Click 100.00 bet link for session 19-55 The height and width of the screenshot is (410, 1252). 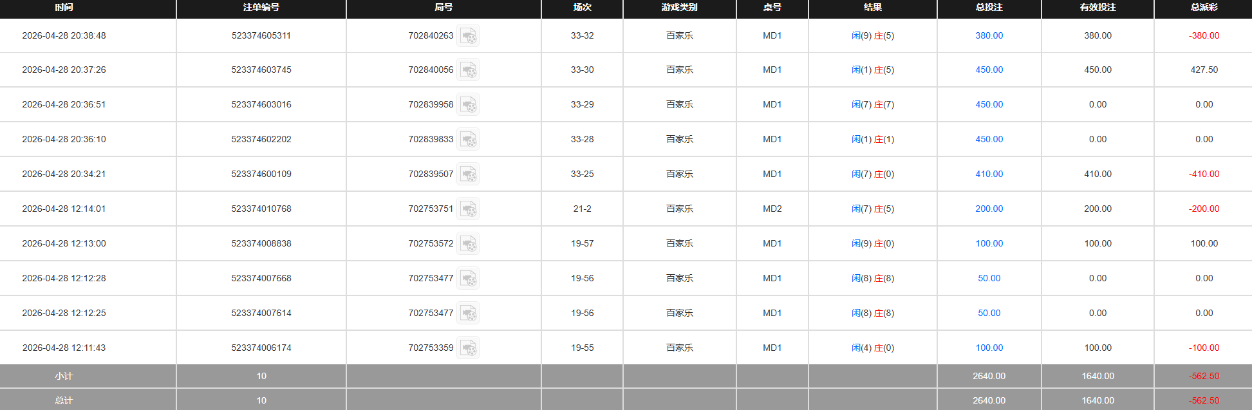[x=989, y=348]
